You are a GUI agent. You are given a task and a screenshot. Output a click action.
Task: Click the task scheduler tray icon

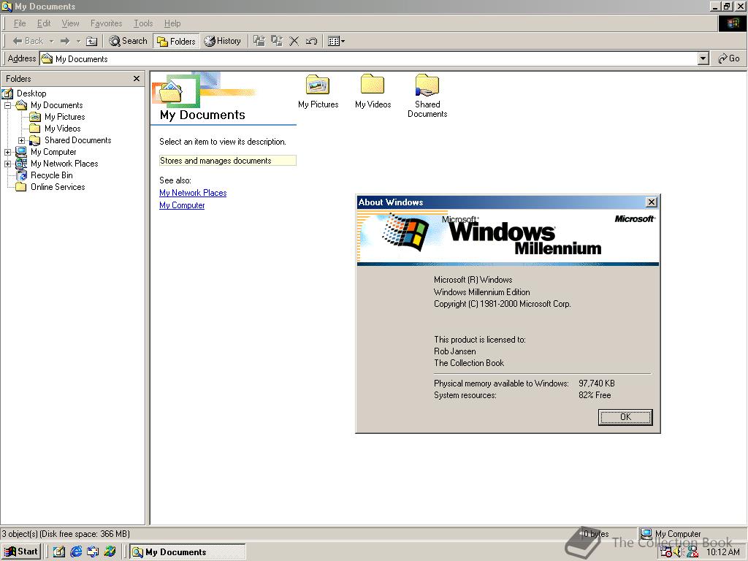click(666, 552)
